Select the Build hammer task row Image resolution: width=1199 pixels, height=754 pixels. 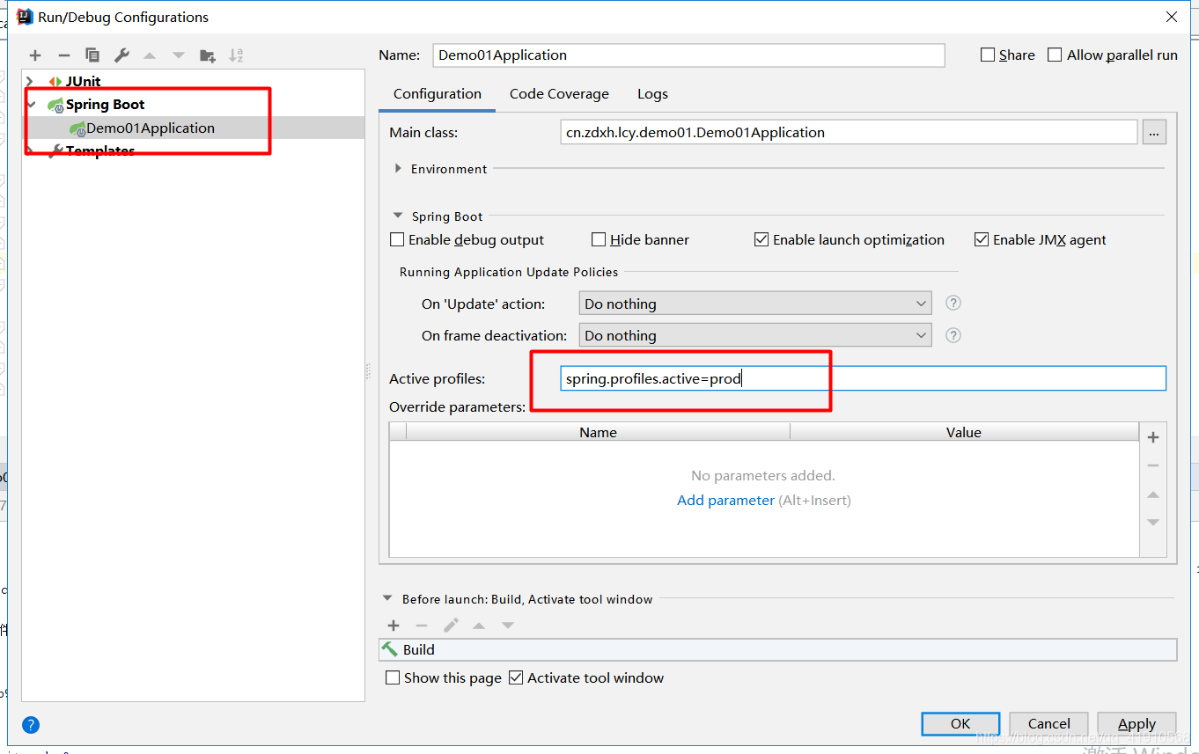778,649
